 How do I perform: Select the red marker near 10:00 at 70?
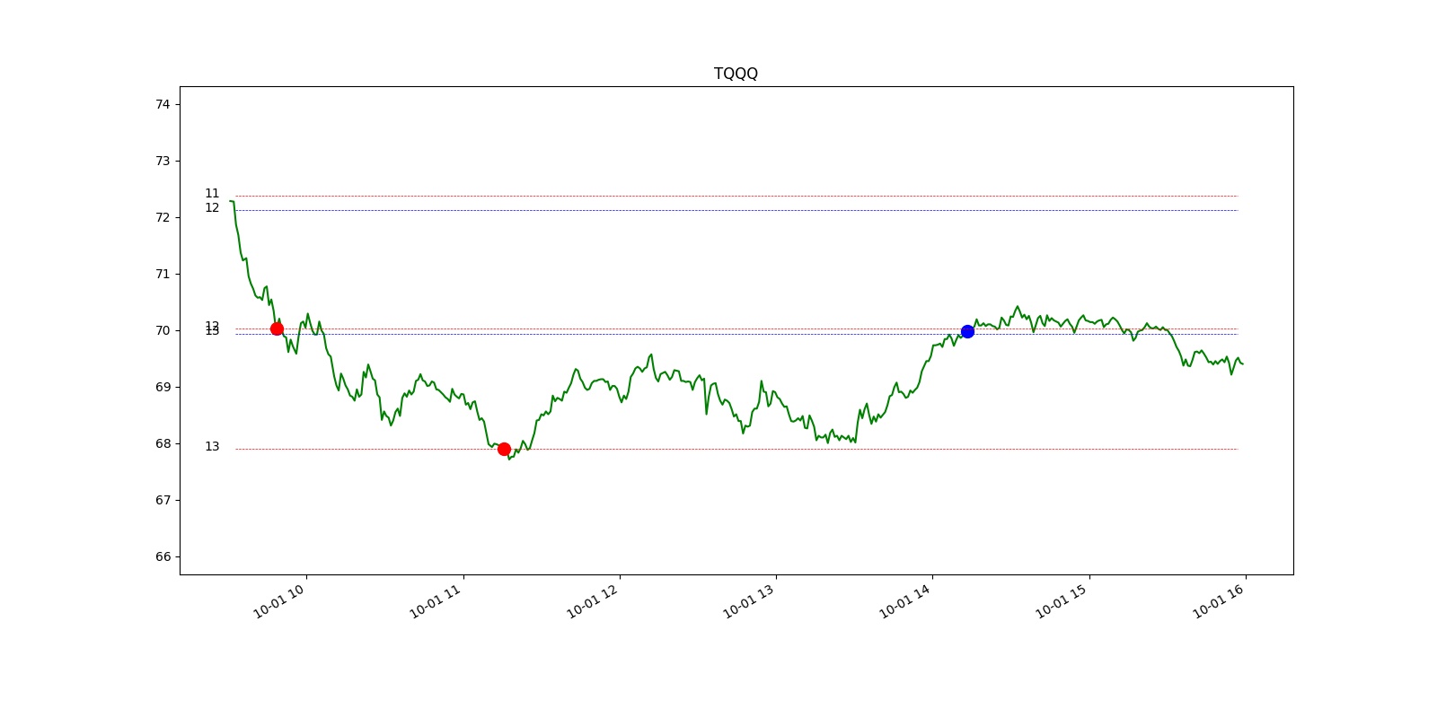click(x=277, y=328)
